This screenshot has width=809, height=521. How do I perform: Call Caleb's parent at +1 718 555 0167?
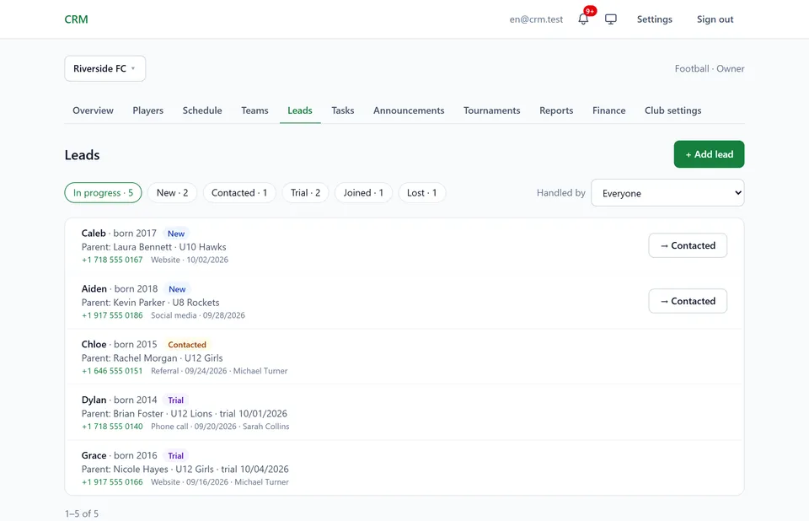point(112,260)
